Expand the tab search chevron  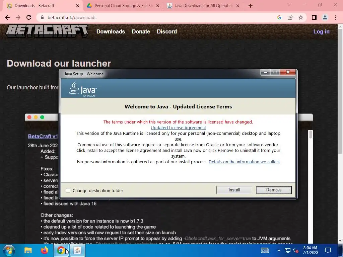(x=289, y=5)
